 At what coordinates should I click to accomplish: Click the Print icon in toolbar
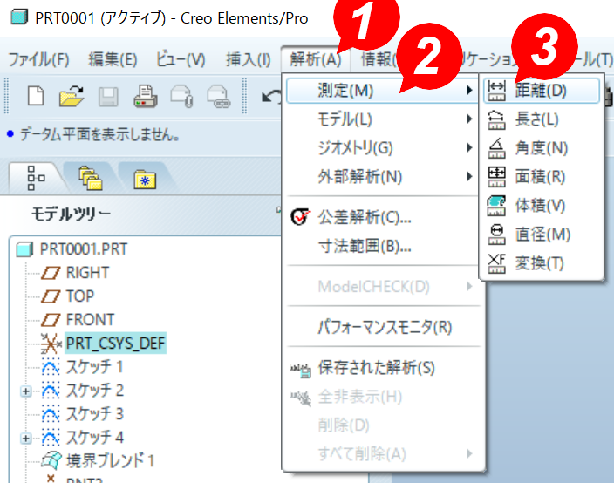coord(144,97)
